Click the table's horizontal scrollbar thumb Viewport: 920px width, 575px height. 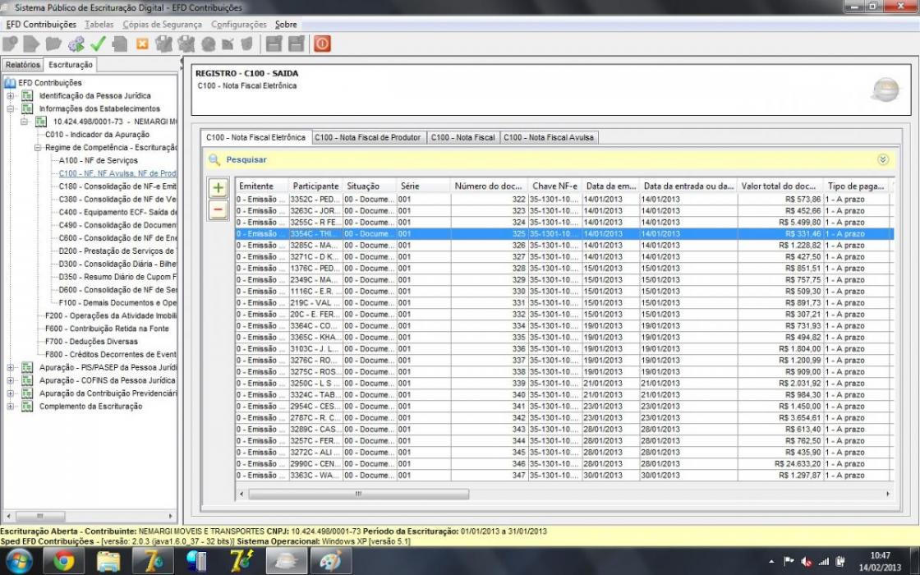click(358, 494)
